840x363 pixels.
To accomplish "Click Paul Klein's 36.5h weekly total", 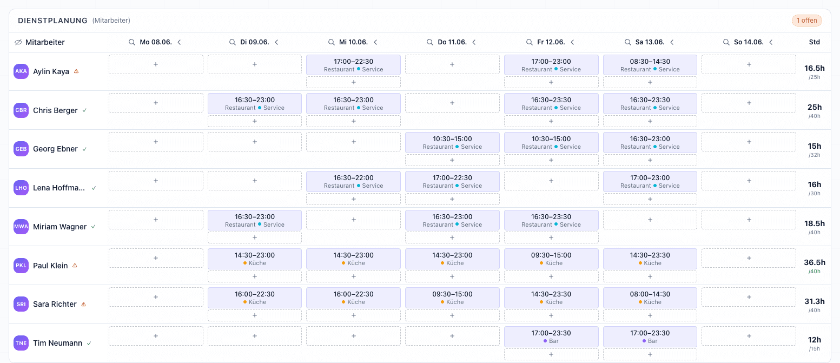I will pos(815,262).
